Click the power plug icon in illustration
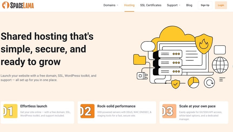The height and width of the screenshot is (132, 233). click(142, 76)
